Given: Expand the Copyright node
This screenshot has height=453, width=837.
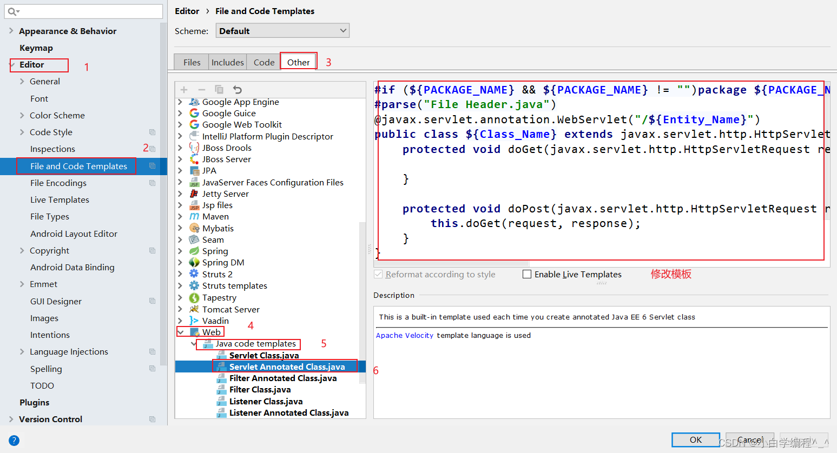Looking at the screenshot, I should tap(22, 250).
